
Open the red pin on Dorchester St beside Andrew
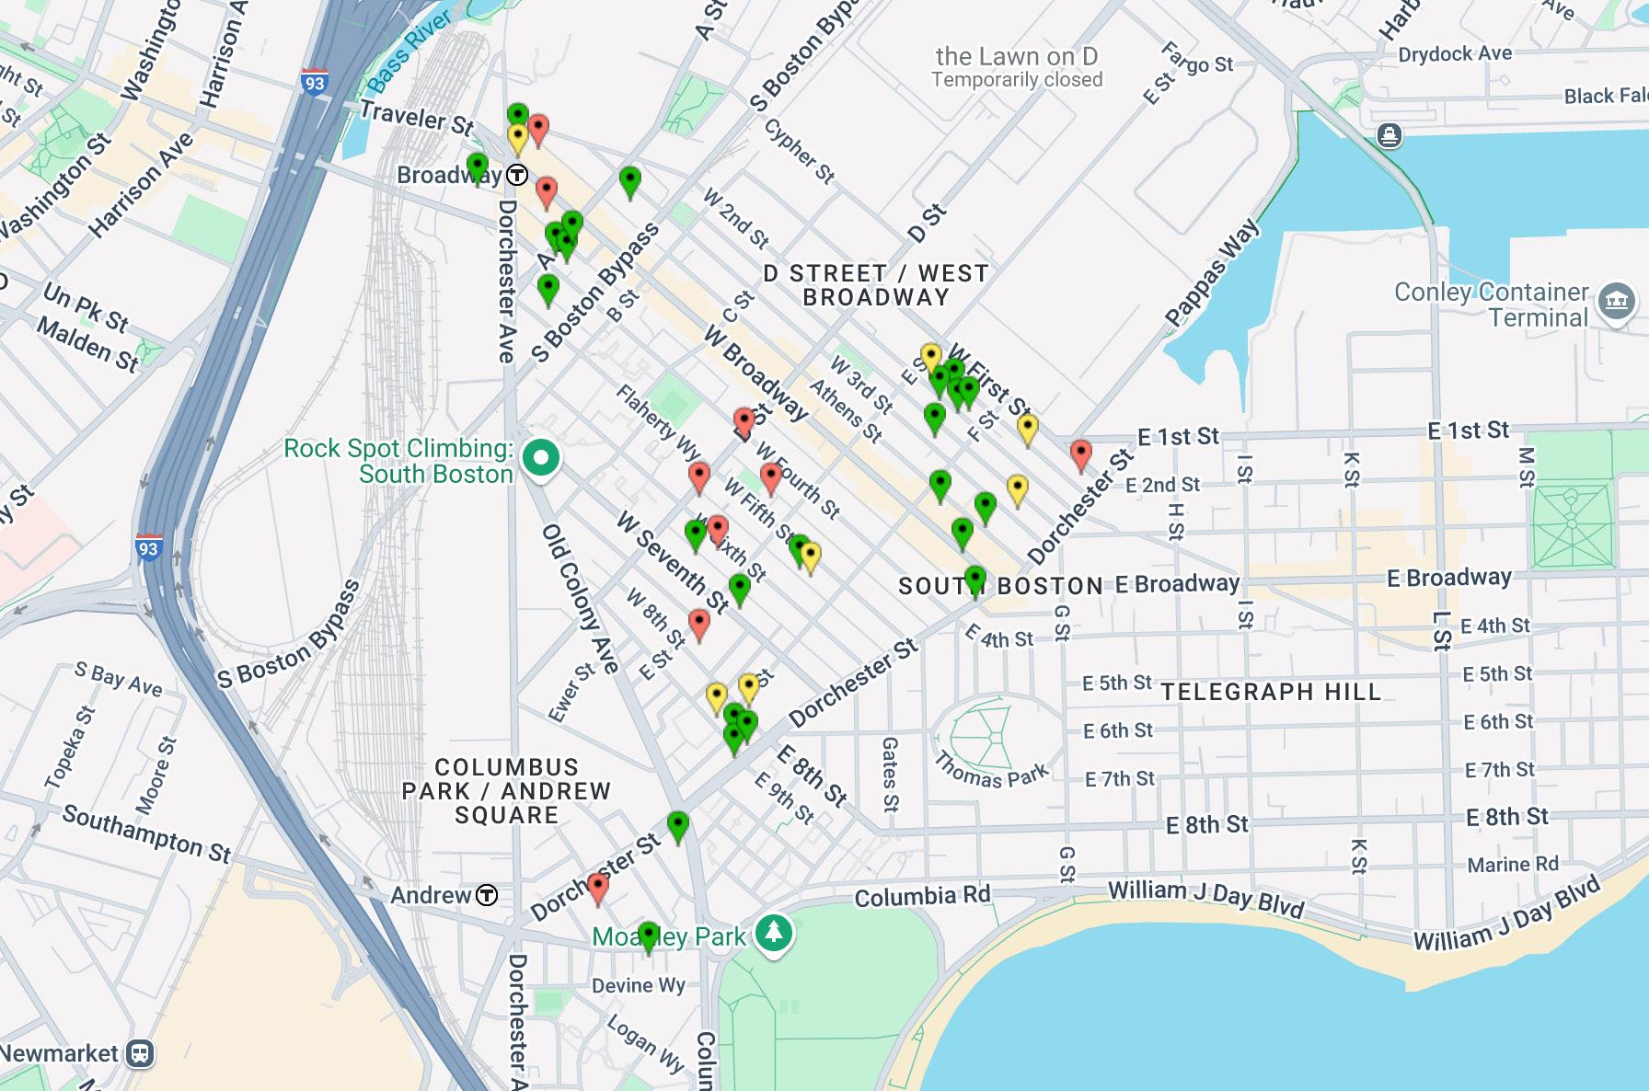pos(598,890)
